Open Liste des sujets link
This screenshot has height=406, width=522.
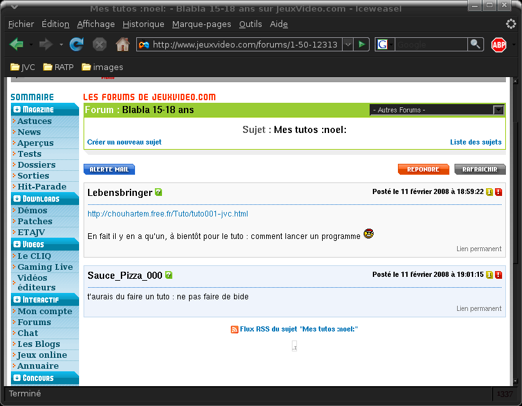(x=476, y=142)
